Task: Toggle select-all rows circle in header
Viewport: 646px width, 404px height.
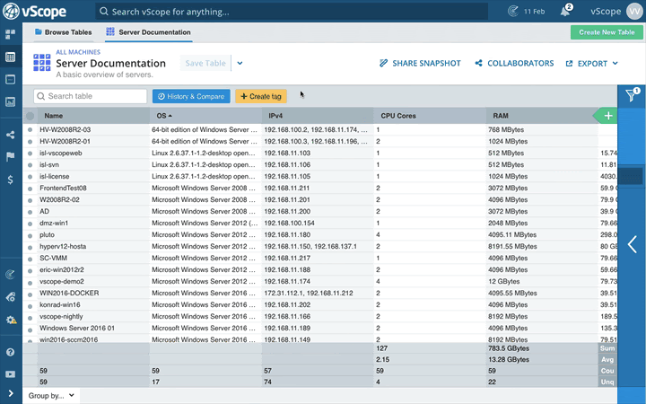Action: click(x=31, y=116)
